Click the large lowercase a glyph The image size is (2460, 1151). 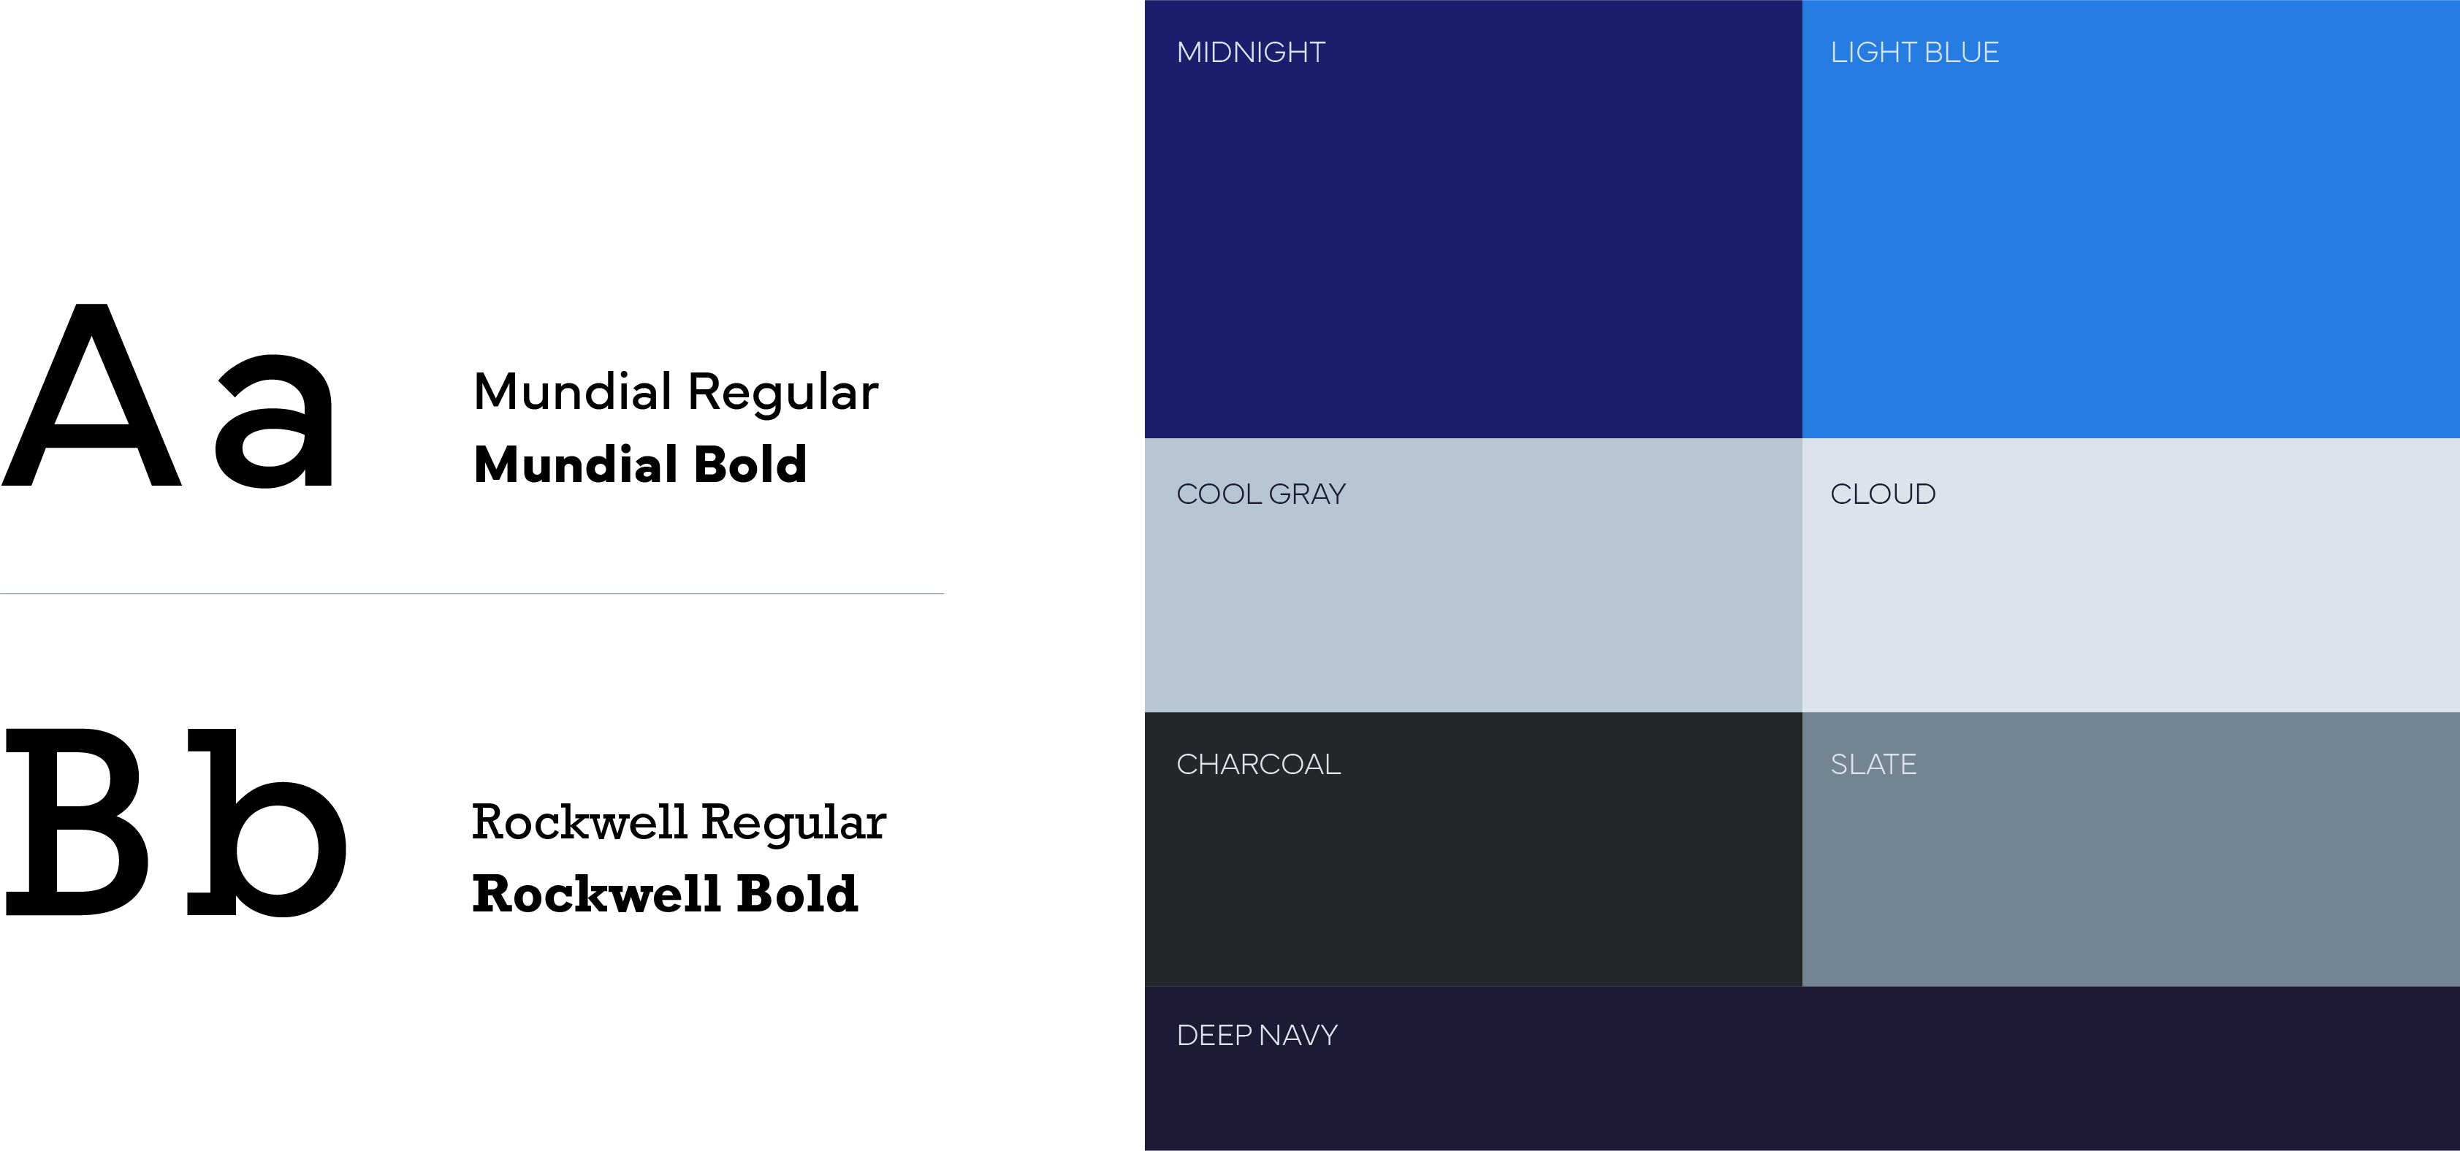pyautogui.click(x=275, y=422)
